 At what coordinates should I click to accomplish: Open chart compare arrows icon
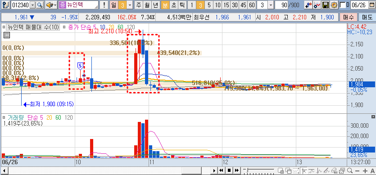pyautogui.click(x=308, y=5)
